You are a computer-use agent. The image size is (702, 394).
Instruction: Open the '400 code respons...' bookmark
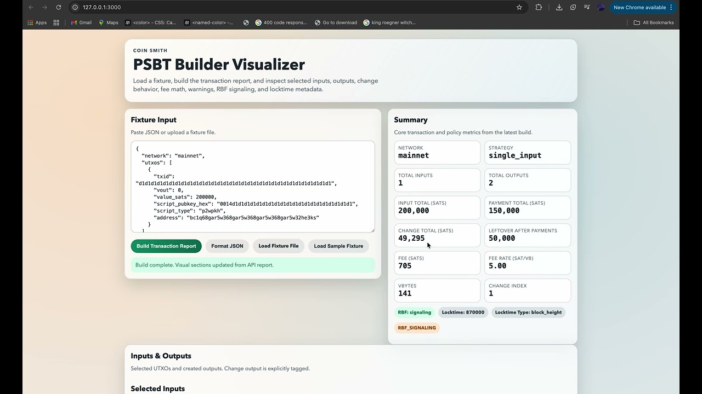tap(281, 22)
